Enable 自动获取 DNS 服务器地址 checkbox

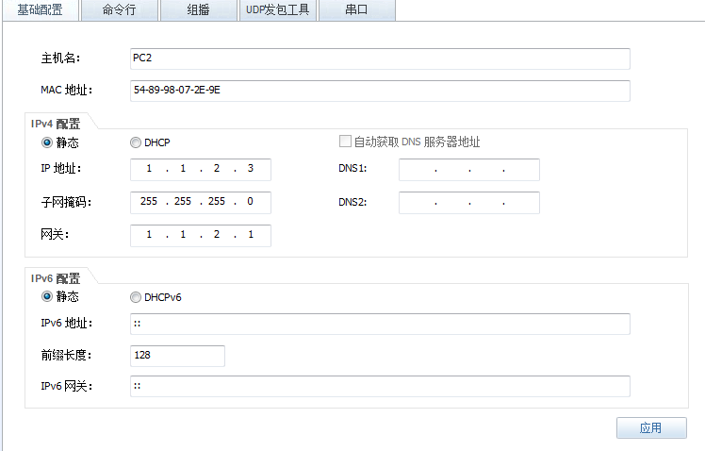(345, 142)
